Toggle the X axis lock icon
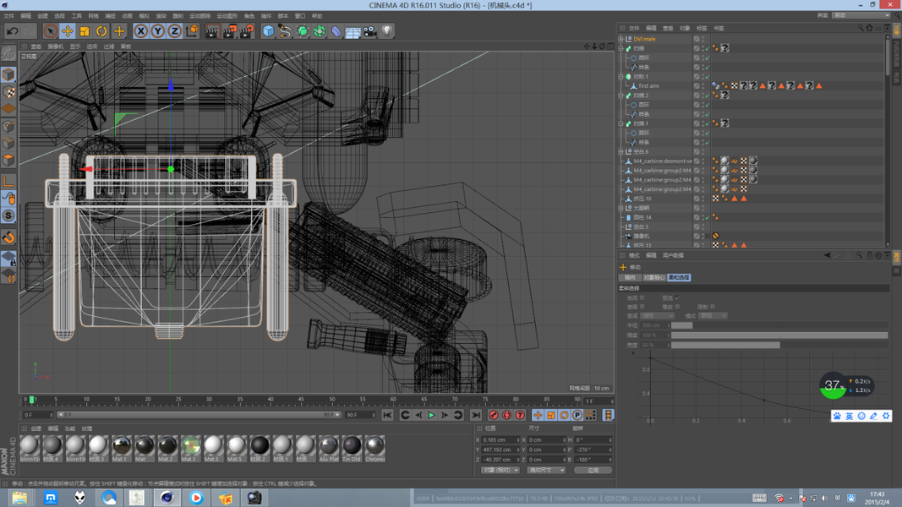The height and width of the screenshot is (507, 902). click(141, 31)
